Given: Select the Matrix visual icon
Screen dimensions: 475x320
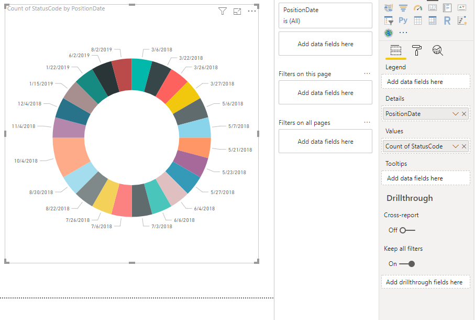Looking at the screenshot, I should (432, 20).
